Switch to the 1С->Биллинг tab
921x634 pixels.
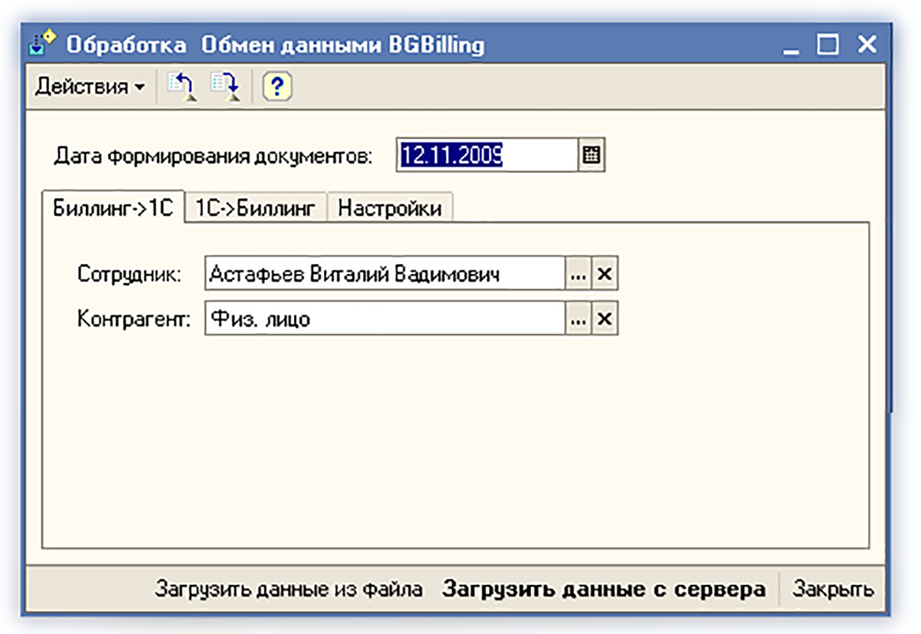(x=256, y=208)
